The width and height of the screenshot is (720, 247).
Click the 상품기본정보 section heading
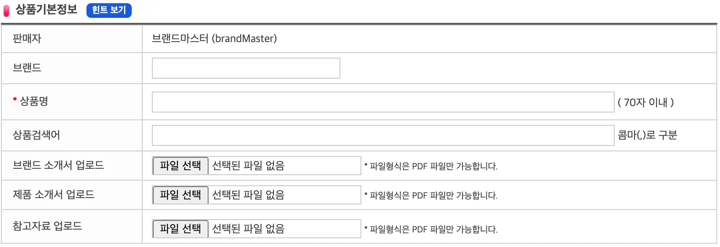(x=47, y=10)
